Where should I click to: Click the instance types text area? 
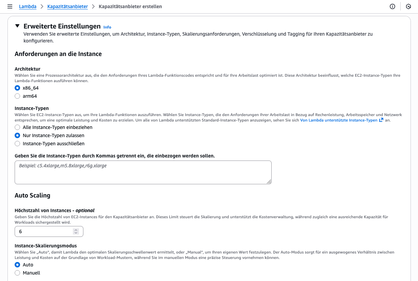pos(143,172)
